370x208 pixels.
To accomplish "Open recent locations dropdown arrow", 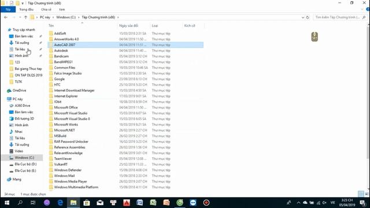I will tap(20, 17).
